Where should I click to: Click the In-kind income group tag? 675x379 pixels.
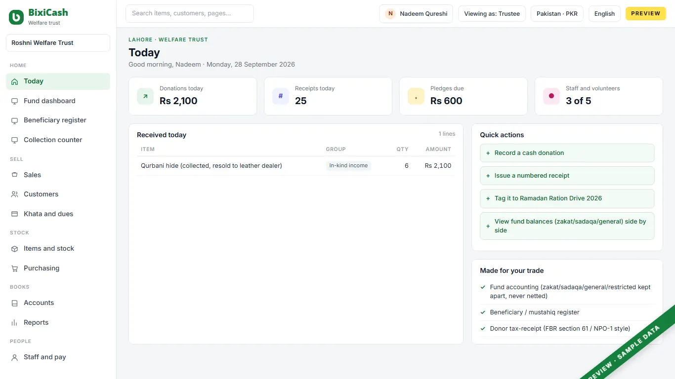pos(348,166)
